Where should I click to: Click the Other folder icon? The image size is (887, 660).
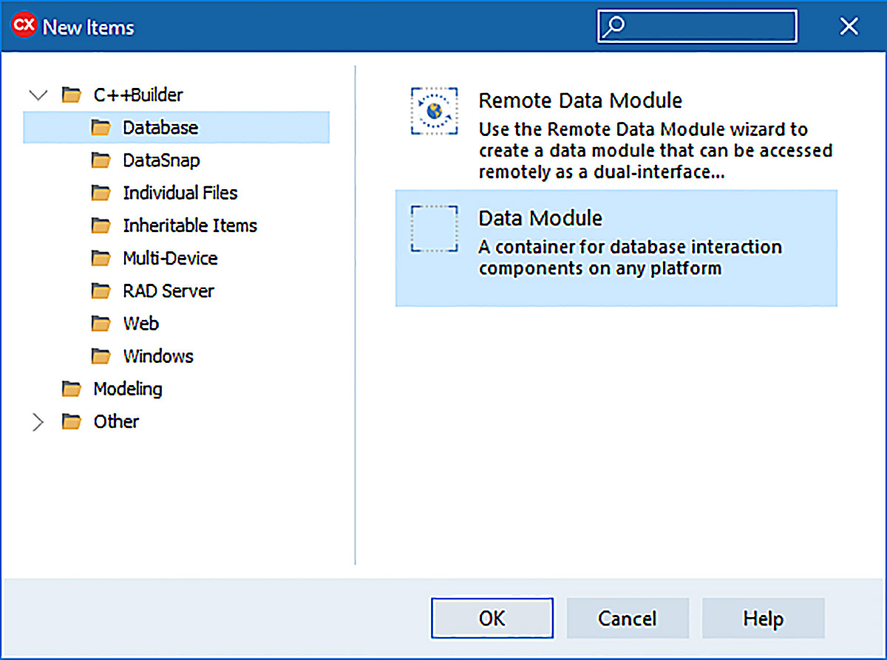coord(71,421)
